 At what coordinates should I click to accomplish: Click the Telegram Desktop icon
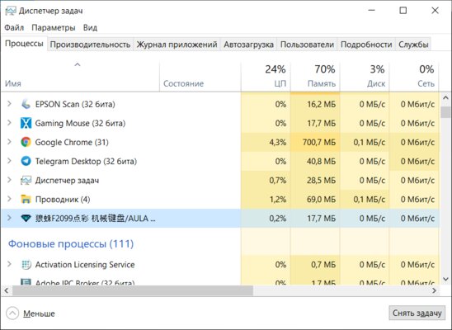(26, 161)
